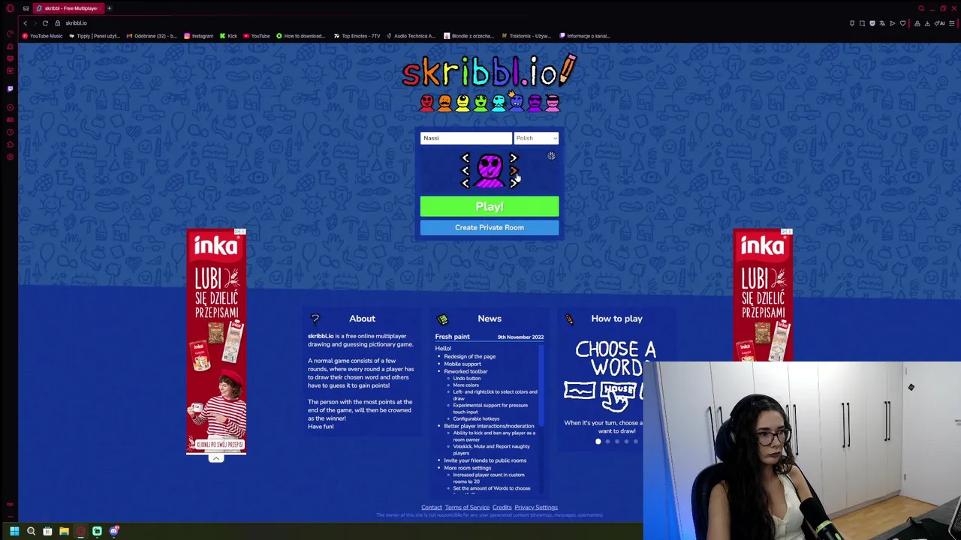Image resolution: width=961 pixels, height=540 pixels.
Task: Open the heart bookmarks toolbar icon
Action: tap(902, 23)
